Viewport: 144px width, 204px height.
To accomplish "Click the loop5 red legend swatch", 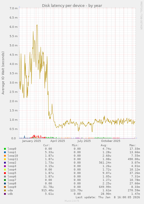I will (x=5, y=173).
